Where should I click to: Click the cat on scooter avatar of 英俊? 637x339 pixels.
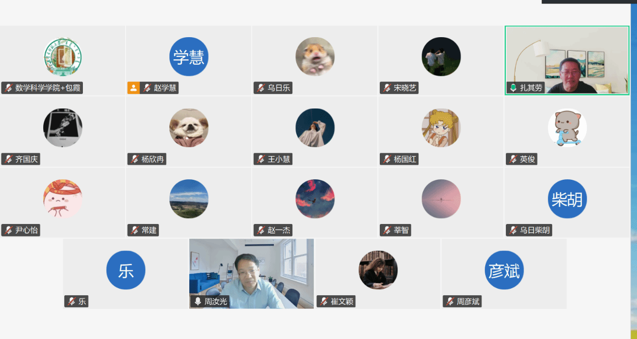tap(567, 128)
